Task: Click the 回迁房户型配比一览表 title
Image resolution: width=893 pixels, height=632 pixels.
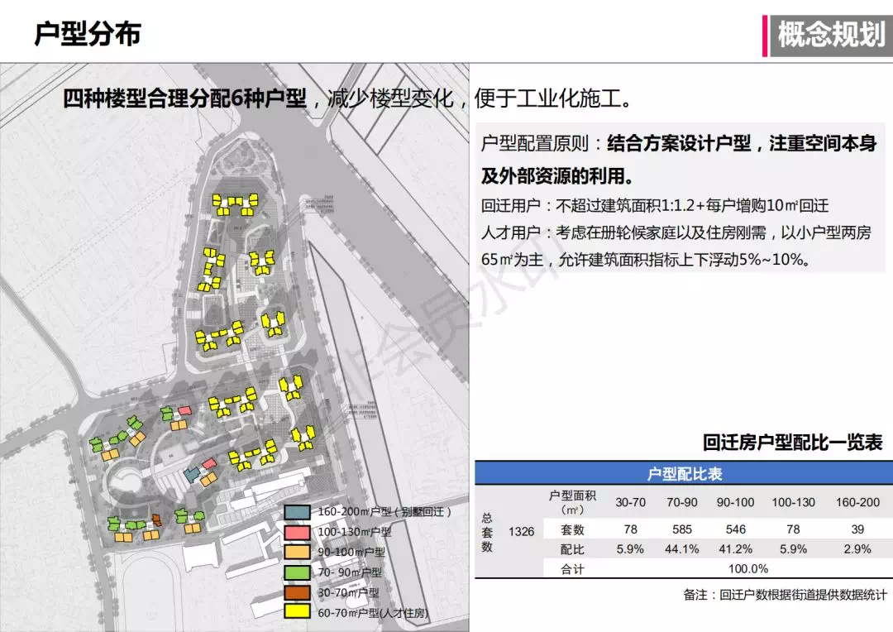Action: pyautogui.click(x=792, y=443)
